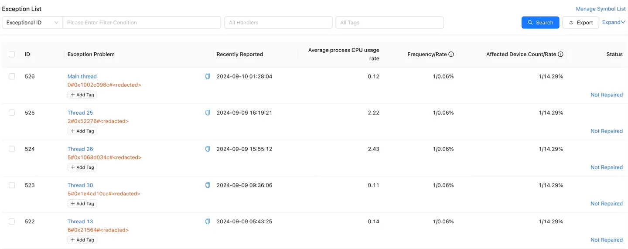The height and width of the screenshot is (249, 628).
Task: Click the filter condition input field
Action: click(142, 23)
